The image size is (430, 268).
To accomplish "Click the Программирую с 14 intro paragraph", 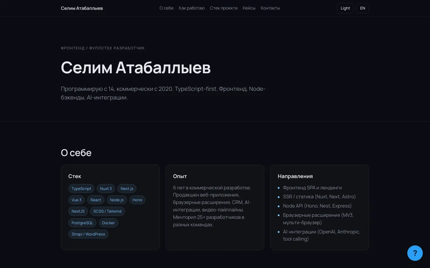I will [163, 93].
